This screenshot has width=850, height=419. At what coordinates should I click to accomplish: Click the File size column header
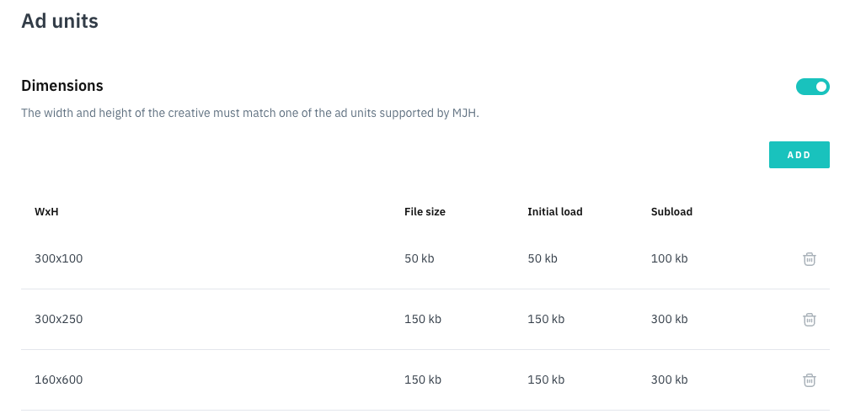coord(425,212)
